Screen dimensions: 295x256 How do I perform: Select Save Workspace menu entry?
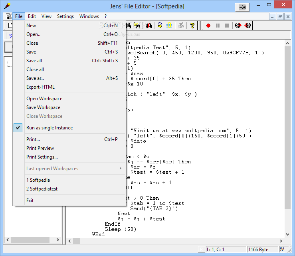(69, 107)
